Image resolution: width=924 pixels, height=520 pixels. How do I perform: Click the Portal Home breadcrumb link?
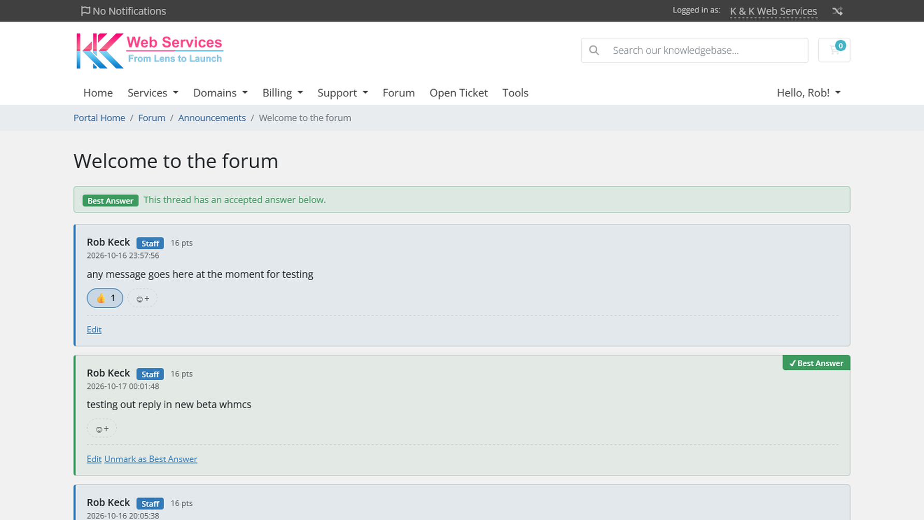[99, 118]
